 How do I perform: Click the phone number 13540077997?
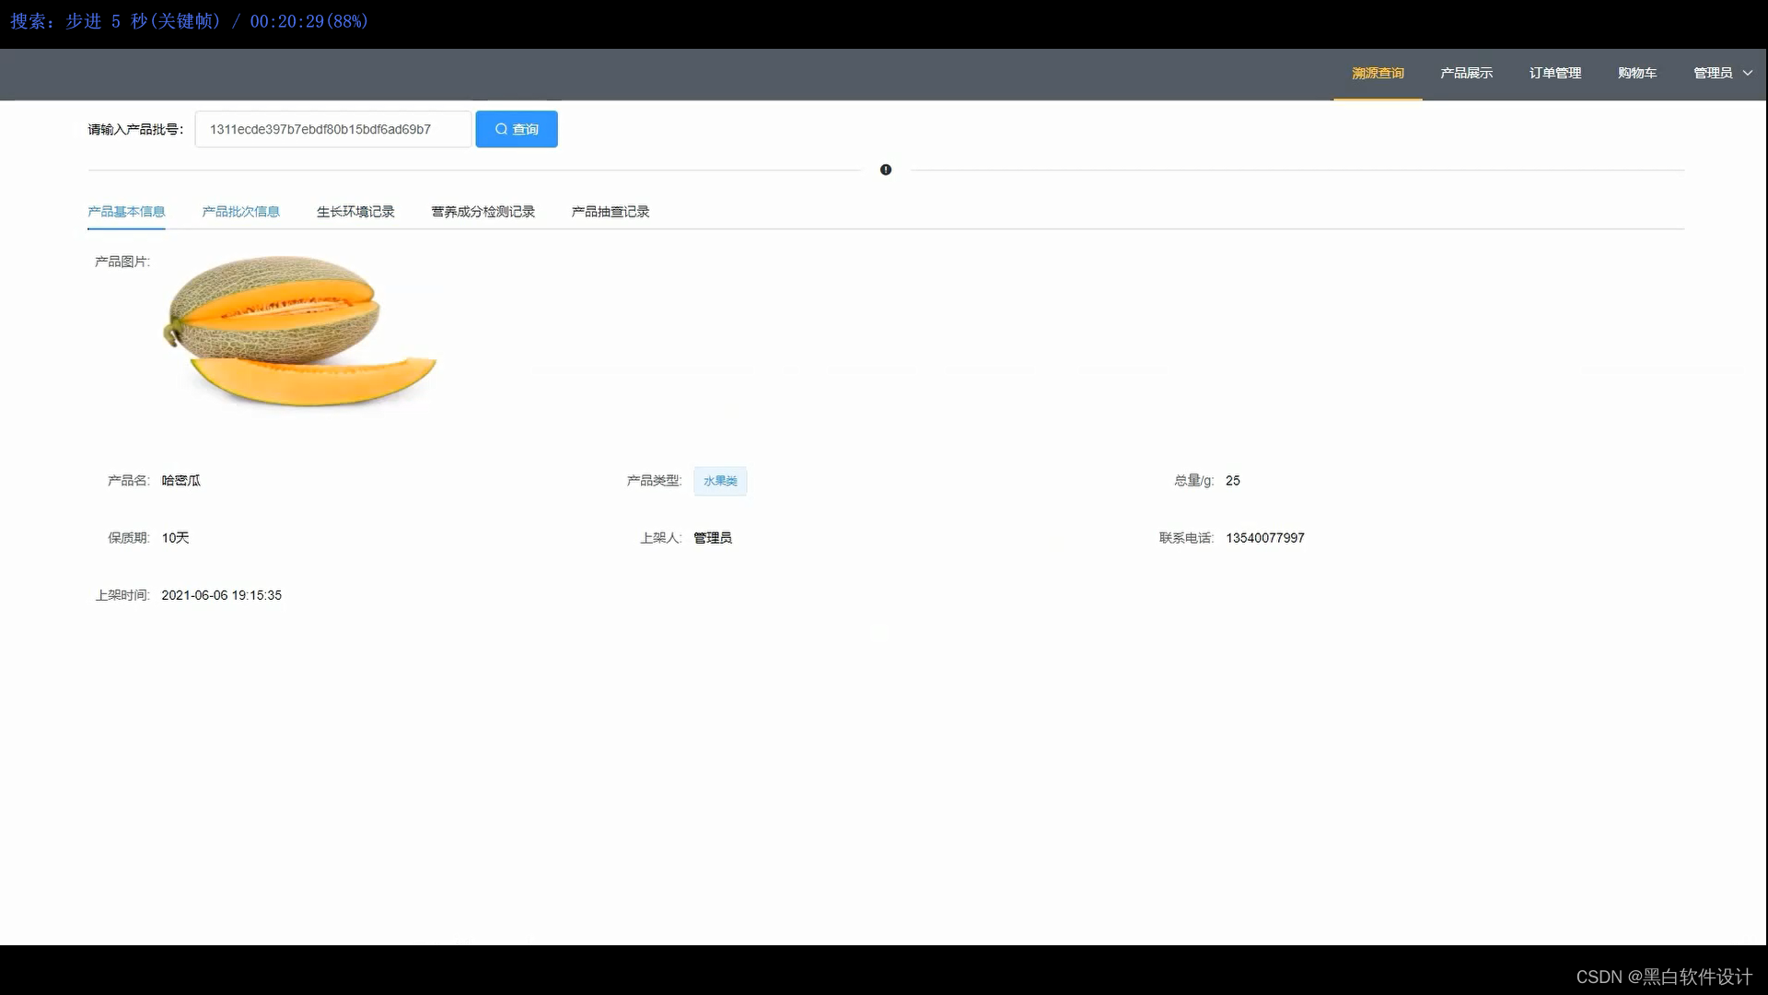1264,538
